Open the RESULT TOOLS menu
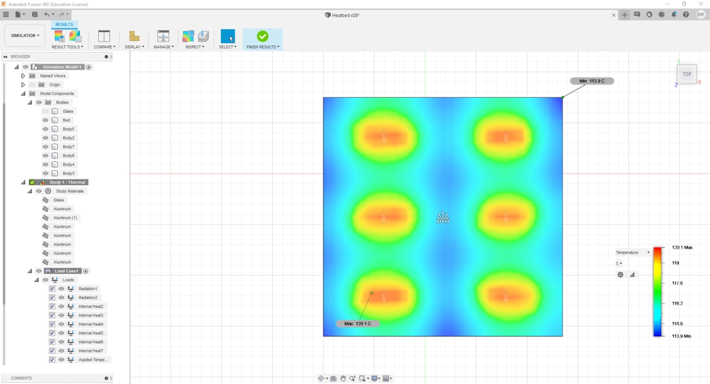 click(x=67, y=47)
